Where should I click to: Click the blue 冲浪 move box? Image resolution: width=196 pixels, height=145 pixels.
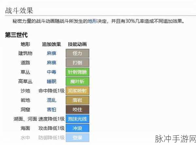point(77,128)
